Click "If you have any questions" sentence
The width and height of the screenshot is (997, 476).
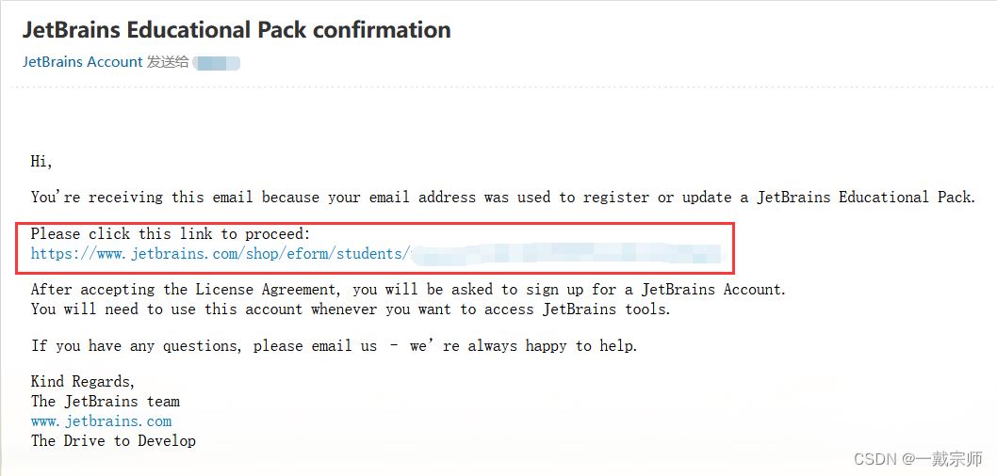click(335, 346)
